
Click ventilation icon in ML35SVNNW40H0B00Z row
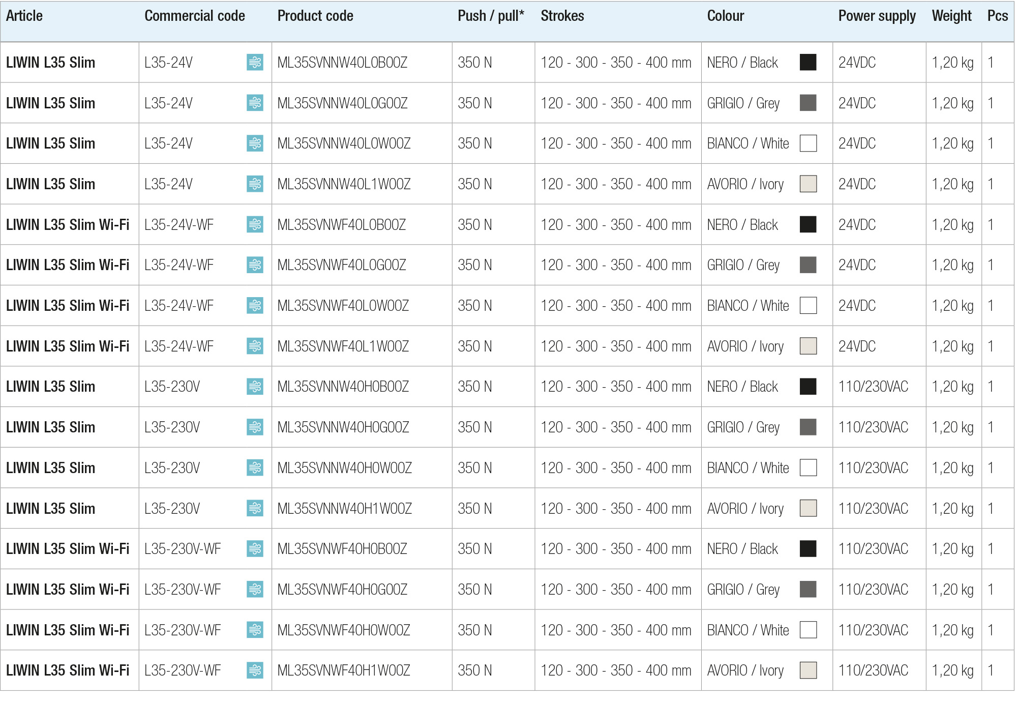pos(255,386)
